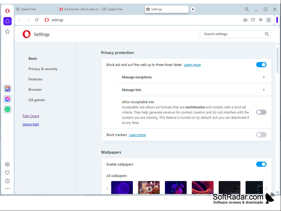Toggle Block ads switch off
The image size is (281, 211).
coord(261,64)
